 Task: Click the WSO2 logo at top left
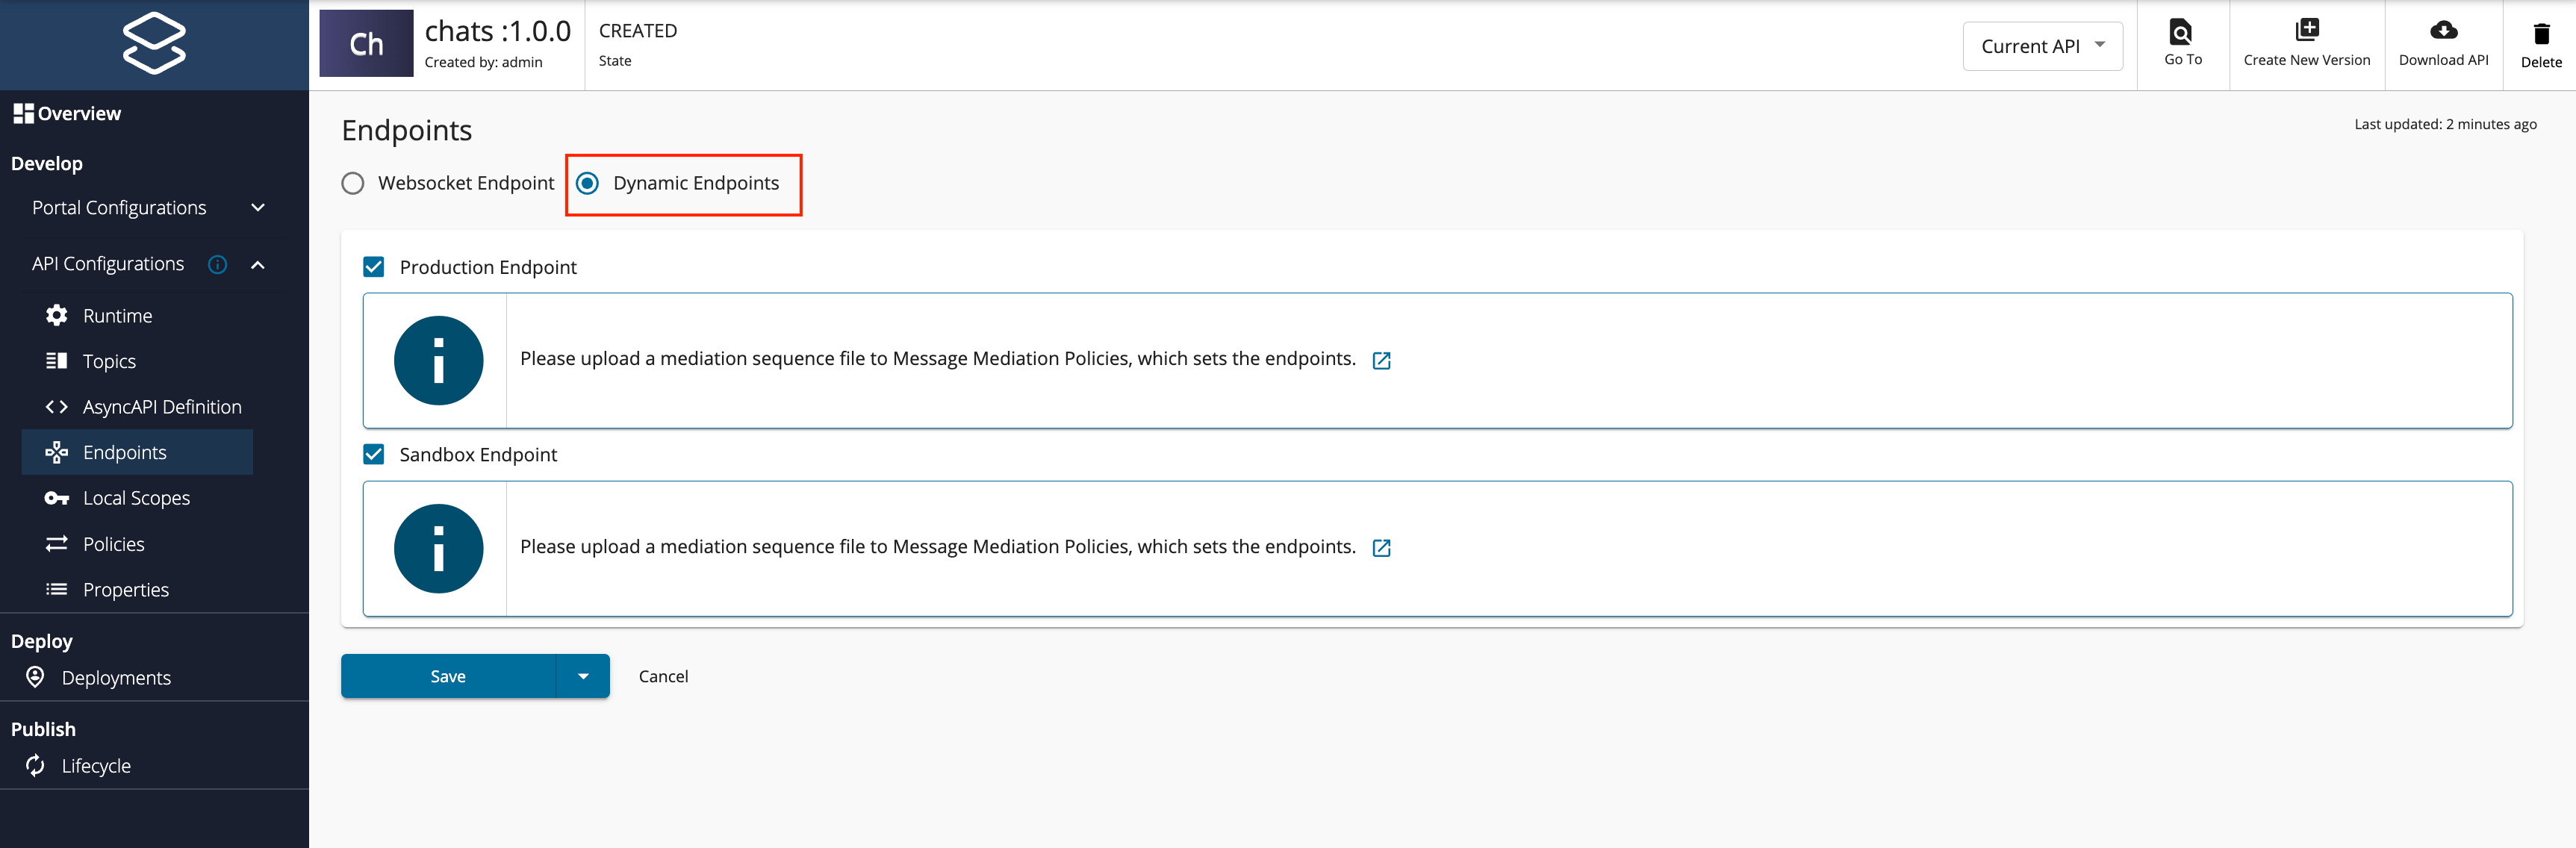click(x=155, y=43)
